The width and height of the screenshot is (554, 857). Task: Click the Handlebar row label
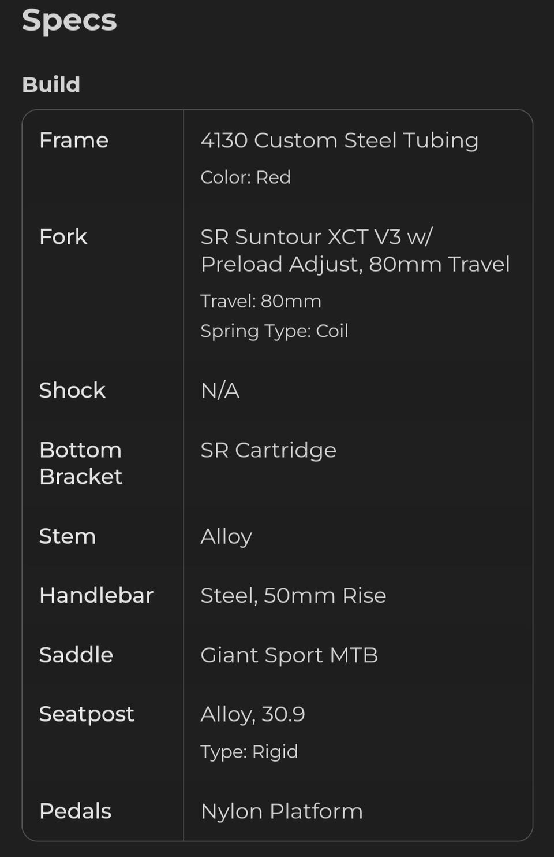[96, 596]
